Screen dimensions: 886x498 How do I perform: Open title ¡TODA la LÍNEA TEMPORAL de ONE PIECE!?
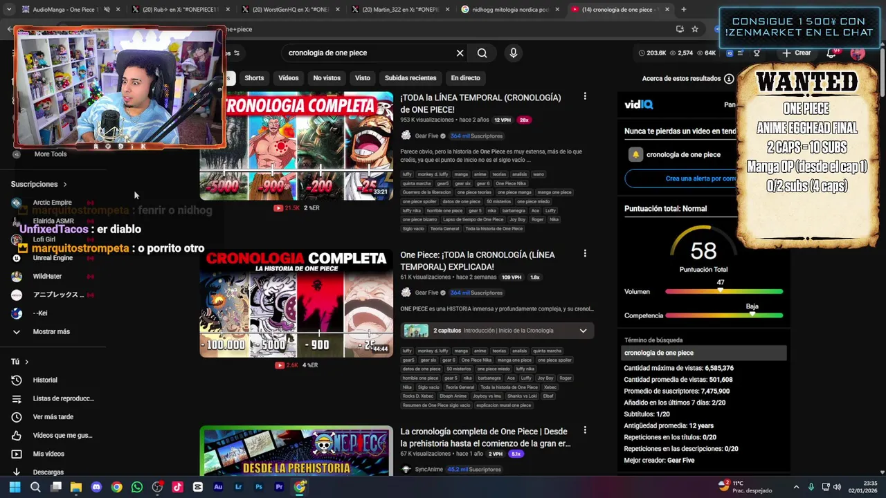point(480,104)
